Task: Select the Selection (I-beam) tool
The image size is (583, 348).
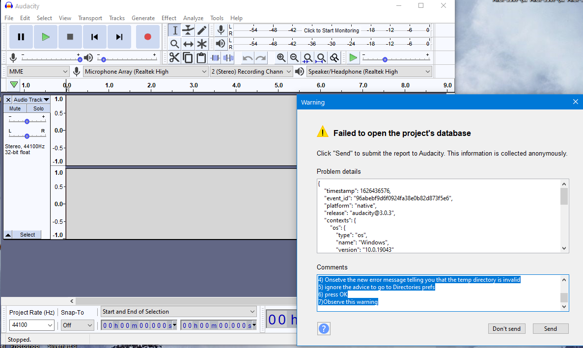Action: (x=175, y=30)
